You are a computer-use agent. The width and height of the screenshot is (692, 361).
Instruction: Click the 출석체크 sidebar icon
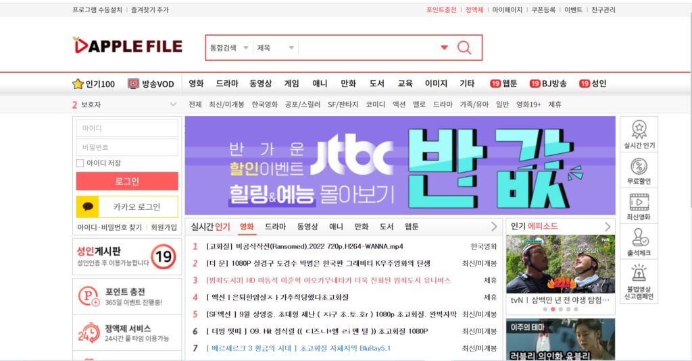(639, 242)
